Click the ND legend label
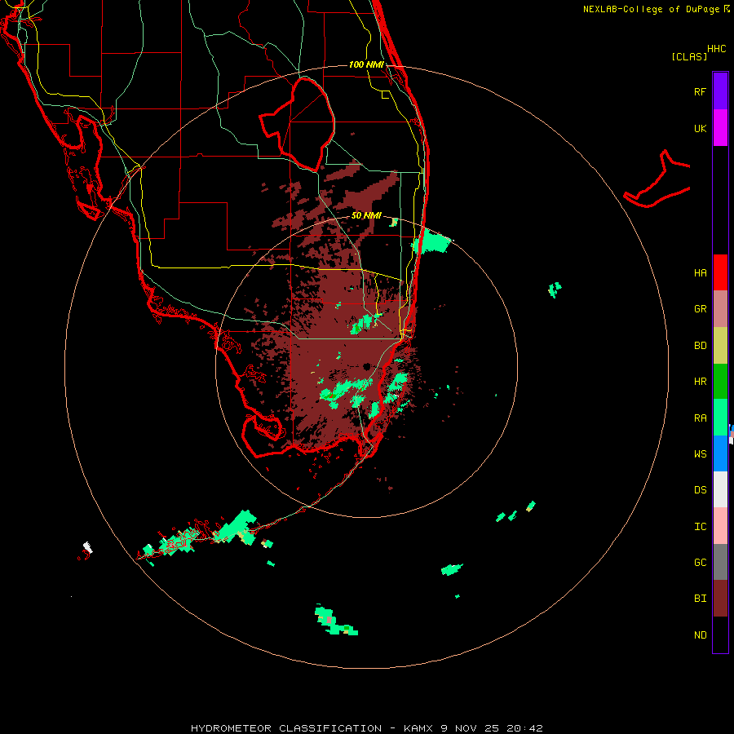 700,635
